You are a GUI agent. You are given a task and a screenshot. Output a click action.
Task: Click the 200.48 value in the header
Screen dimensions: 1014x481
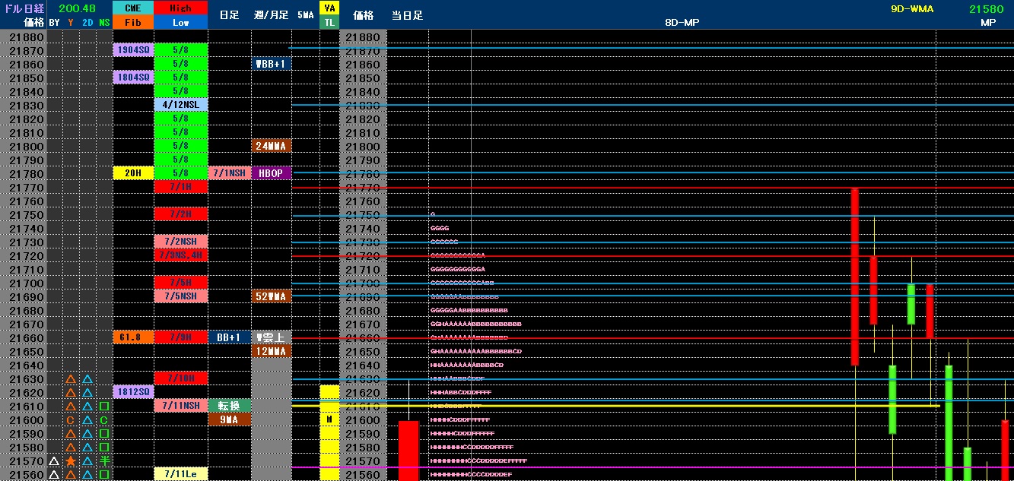(x=76, y=8)
